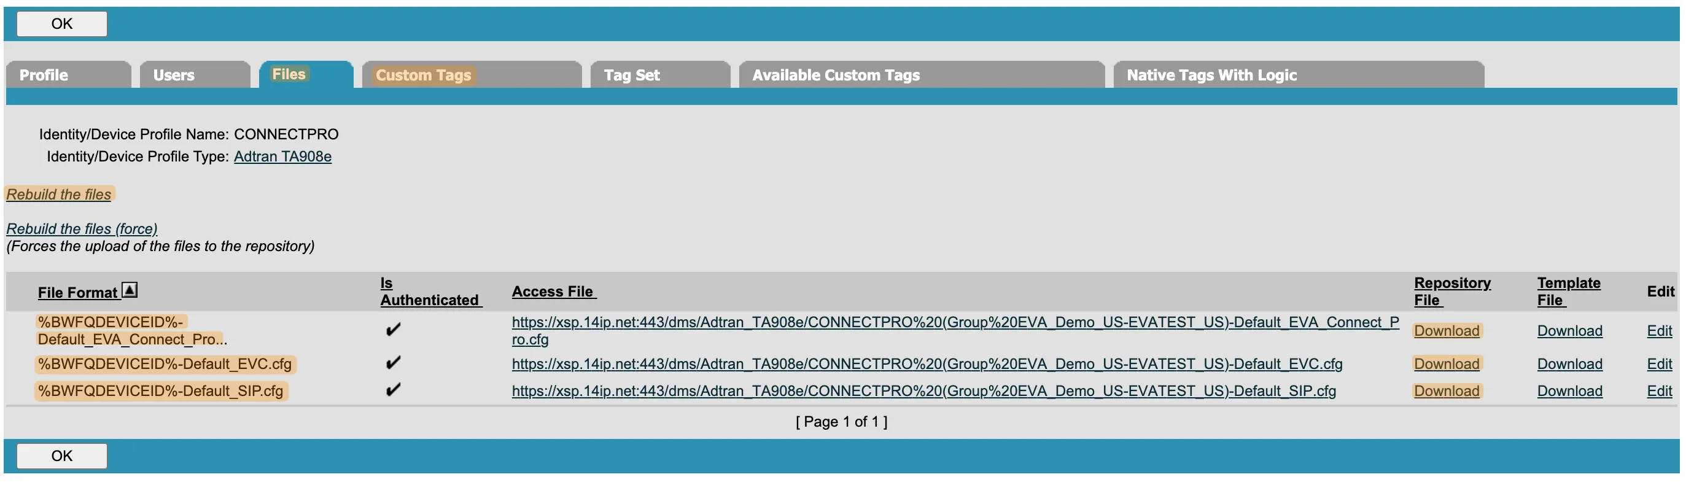The height and width of the screenshot is (485, 1686).
Task: Download template file for Default_EVA_Connect_Pro row
Action: (1569, 331)
